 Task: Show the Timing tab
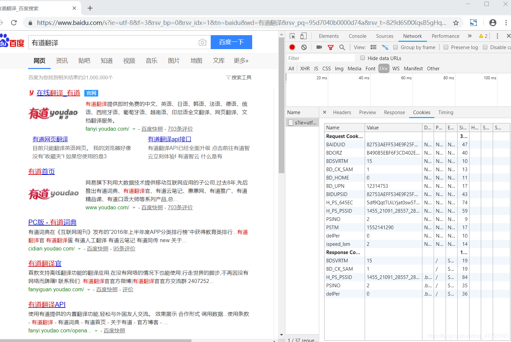(x=446, y=112)
